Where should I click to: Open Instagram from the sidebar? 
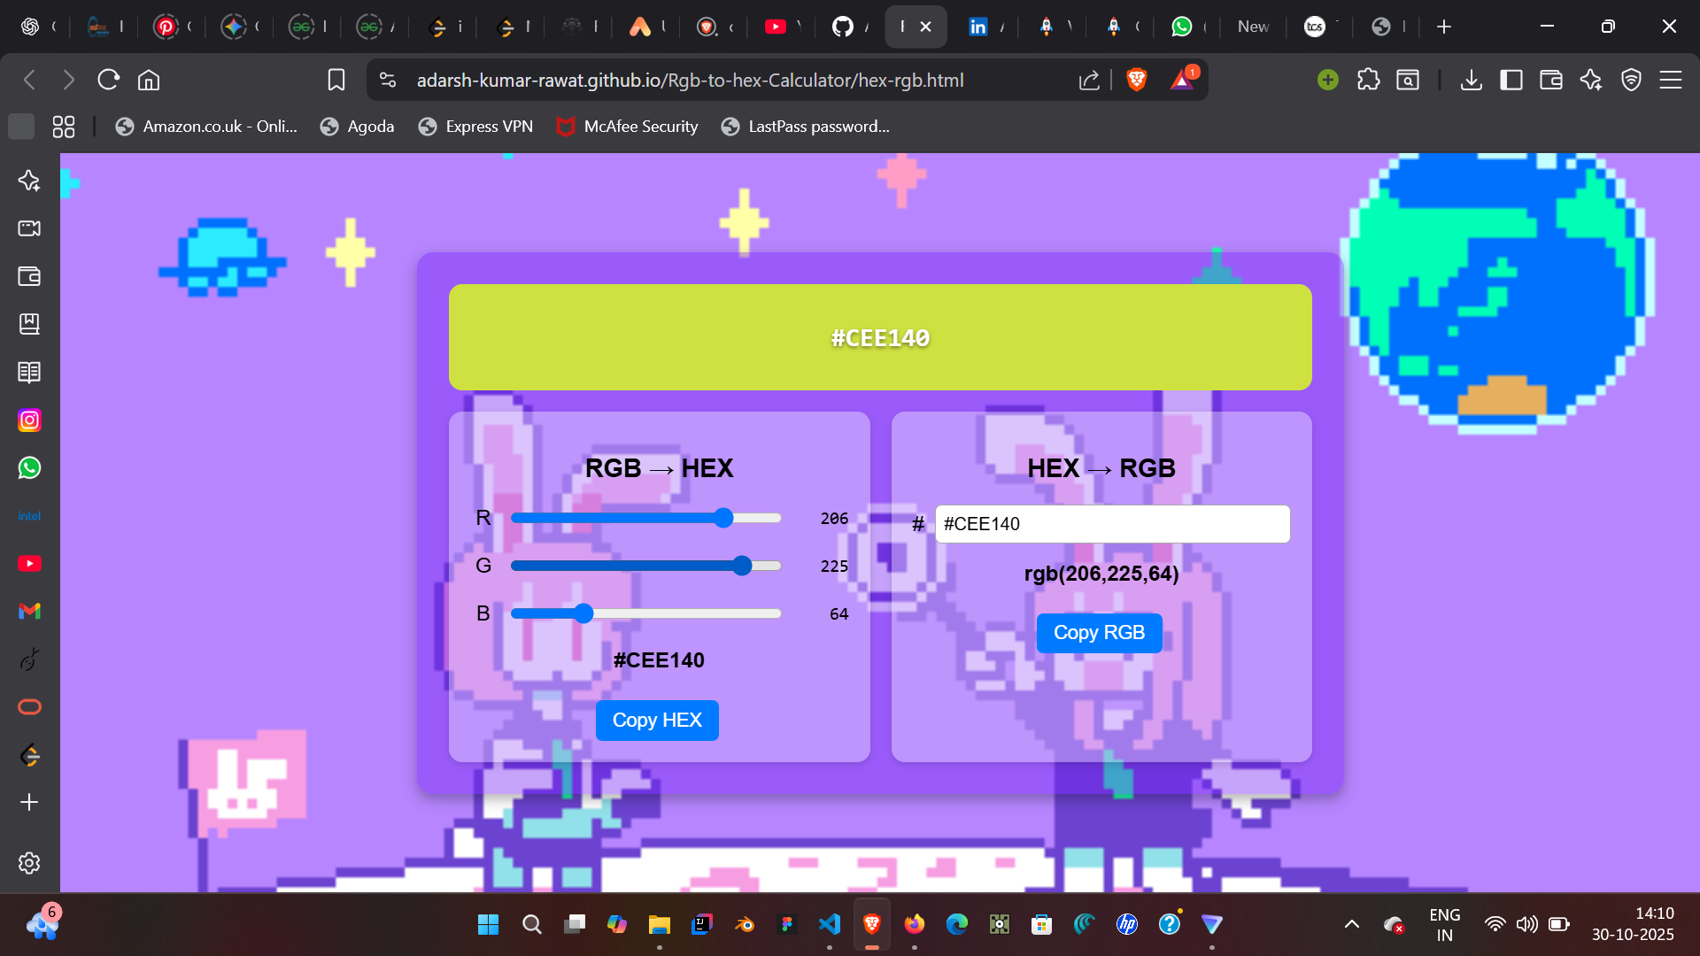[29, 420]
